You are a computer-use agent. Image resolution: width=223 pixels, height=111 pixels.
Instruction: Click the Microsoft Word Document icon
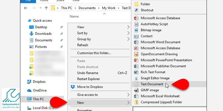click(x=136, y=42)
